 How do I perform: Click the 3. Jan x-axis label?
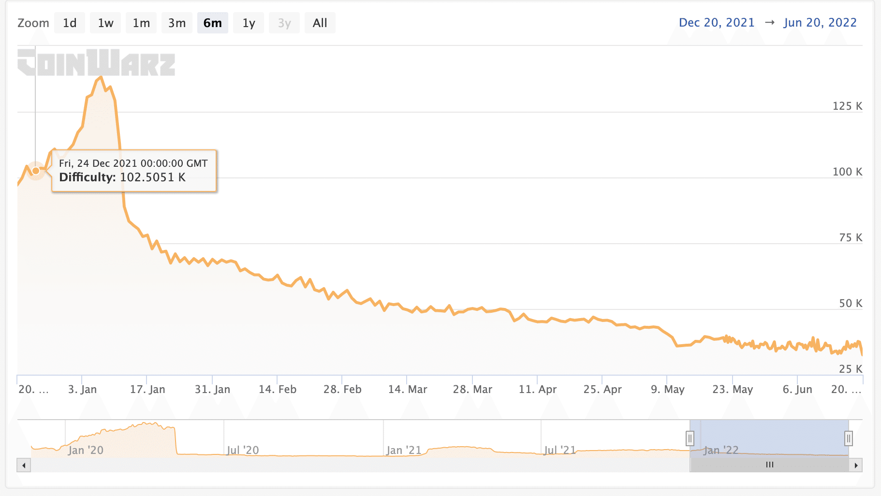pyautogui.click(x=82, y=389)
